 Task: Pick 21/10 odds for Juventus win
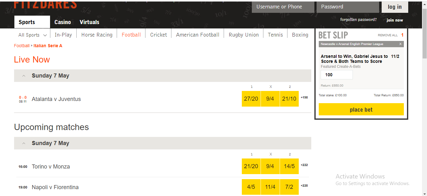click(289, 99)
